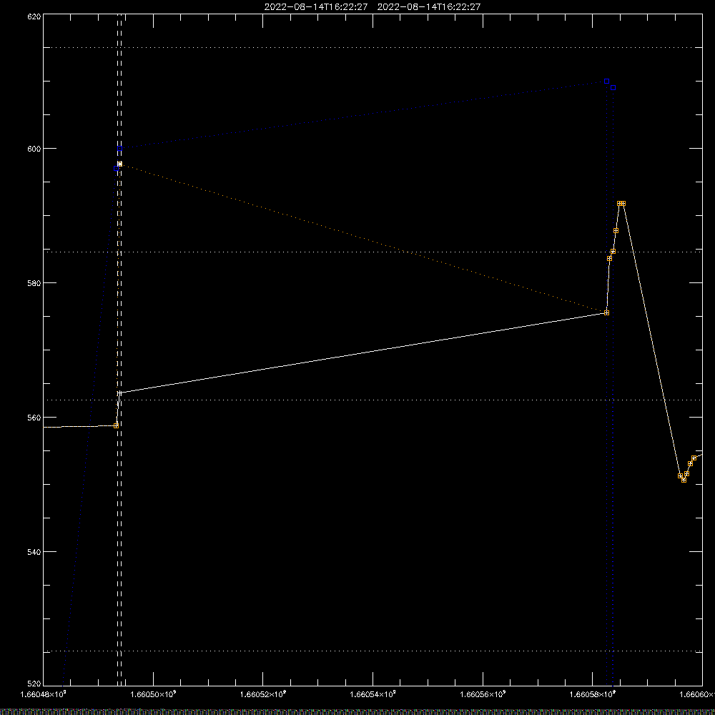Select the white plus marker on solid line near 564
715x715 pixels.
(119, 393)
